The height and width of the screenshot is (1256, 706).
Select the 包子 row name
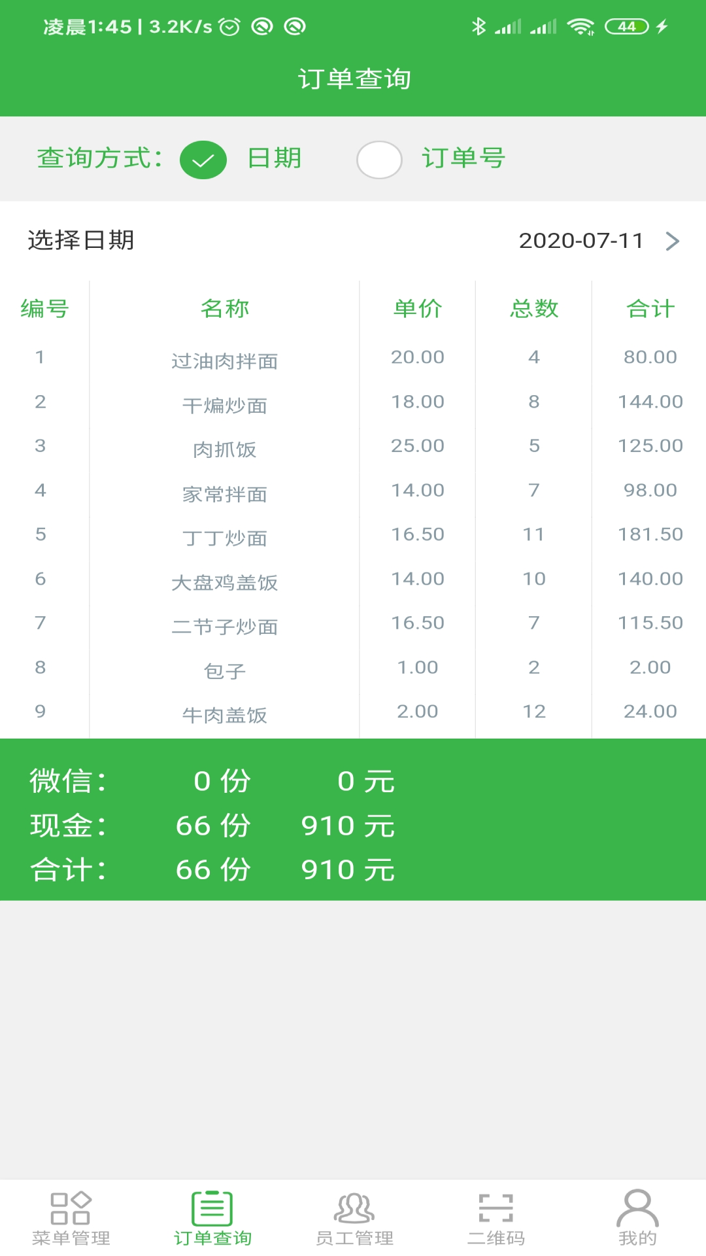224,671
